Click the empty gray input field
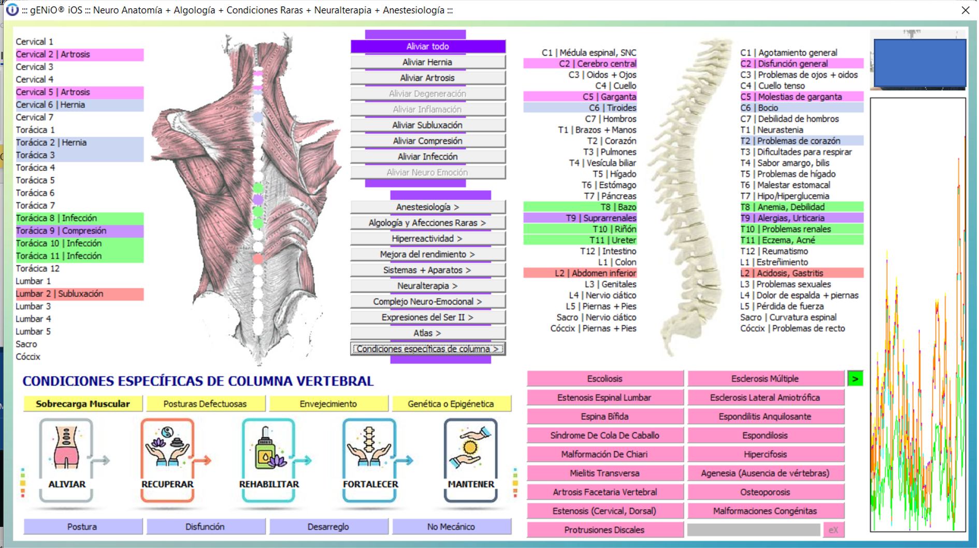Viewport: 979px width, 548px height. 754,530
